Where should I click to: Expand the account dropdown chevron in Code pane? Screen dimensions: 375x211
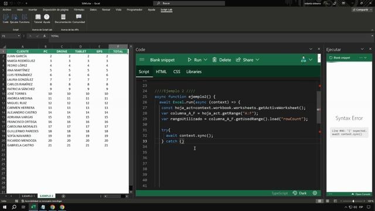(311, 60)
